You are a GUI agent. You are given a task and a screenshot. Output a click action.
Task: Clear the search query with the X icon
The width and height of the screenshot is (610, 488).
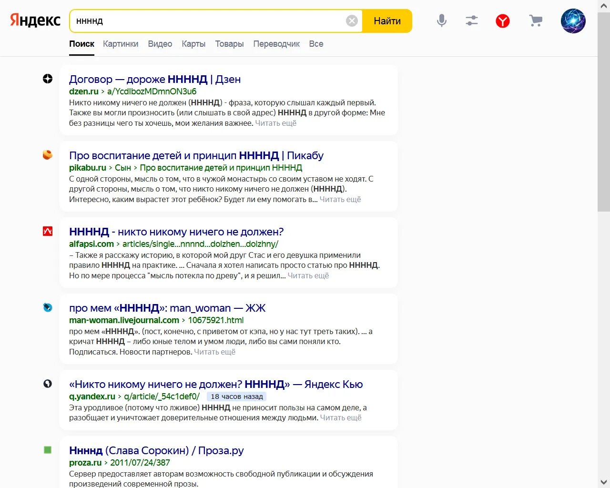(352, 21)
